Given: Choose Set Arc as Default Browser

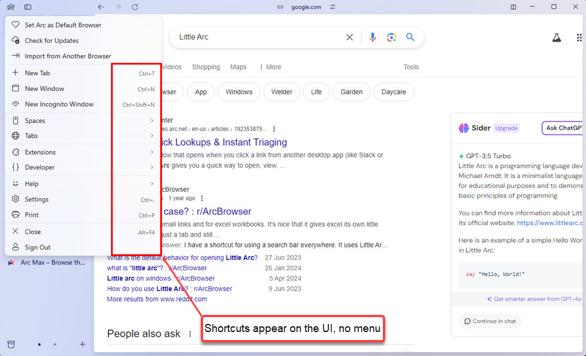Looking at the screenshot, I should pos(84,25).
